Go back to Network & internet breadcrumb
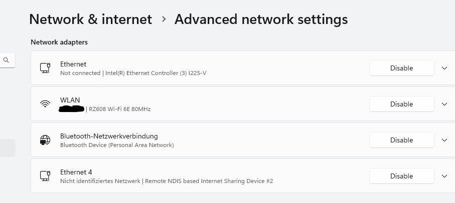Image resolution: width=455 pixels, height=203 pixels. [90, 19]
